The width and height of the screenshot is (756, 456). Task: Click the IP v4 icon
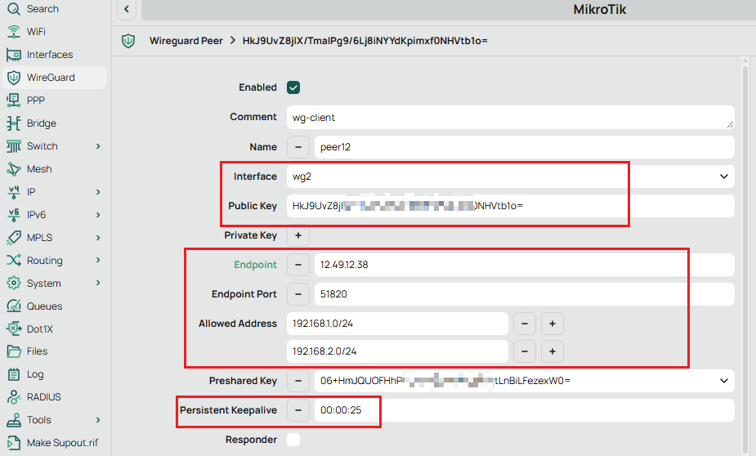(14, 192)
